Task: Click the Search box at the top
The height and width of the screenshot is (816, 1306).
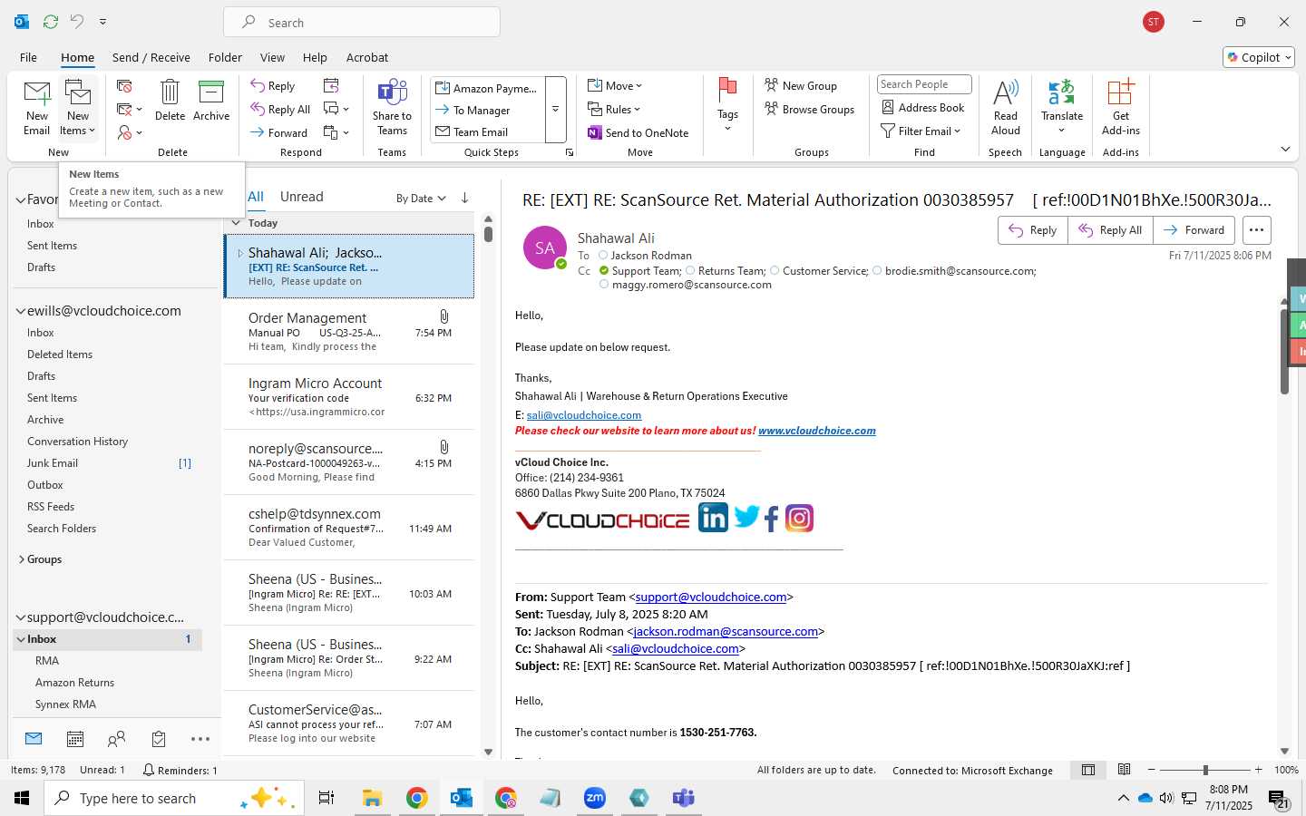Action: click(x=362, y=23)
